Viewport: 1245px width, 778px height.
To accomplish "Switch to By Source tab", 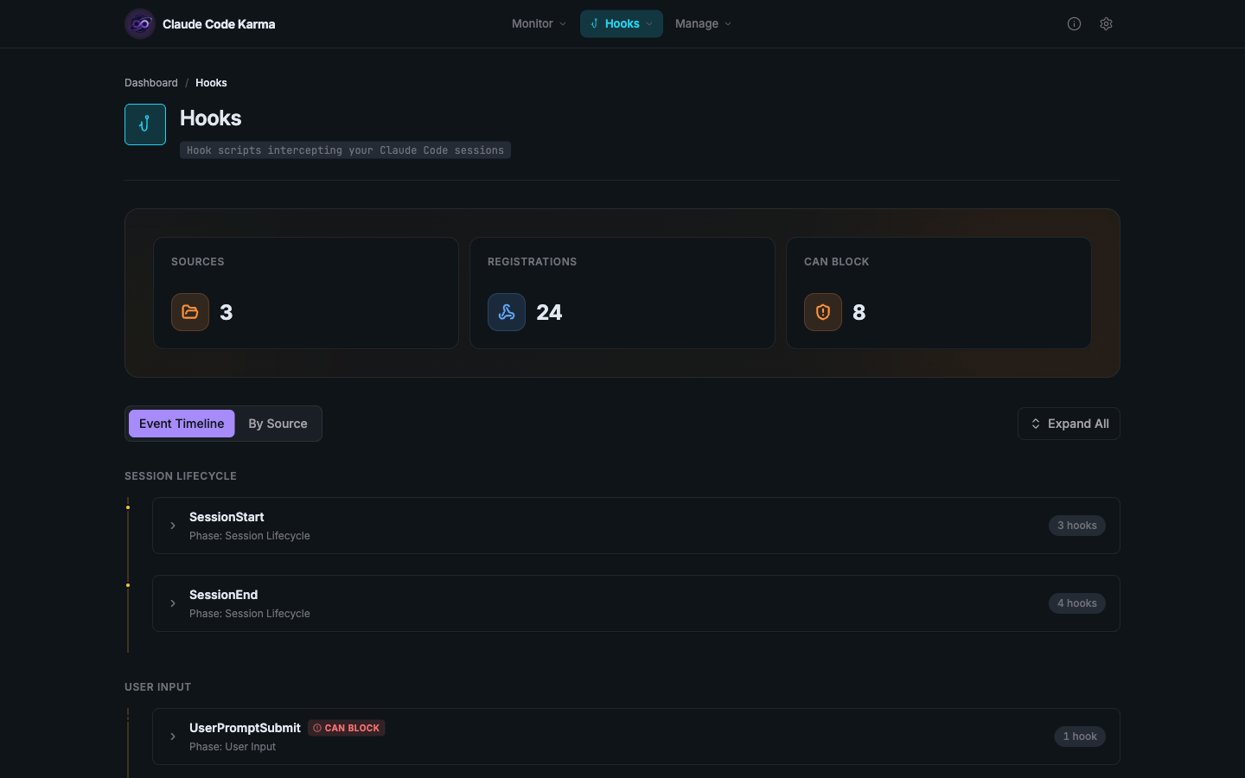I will pos(278,424).
